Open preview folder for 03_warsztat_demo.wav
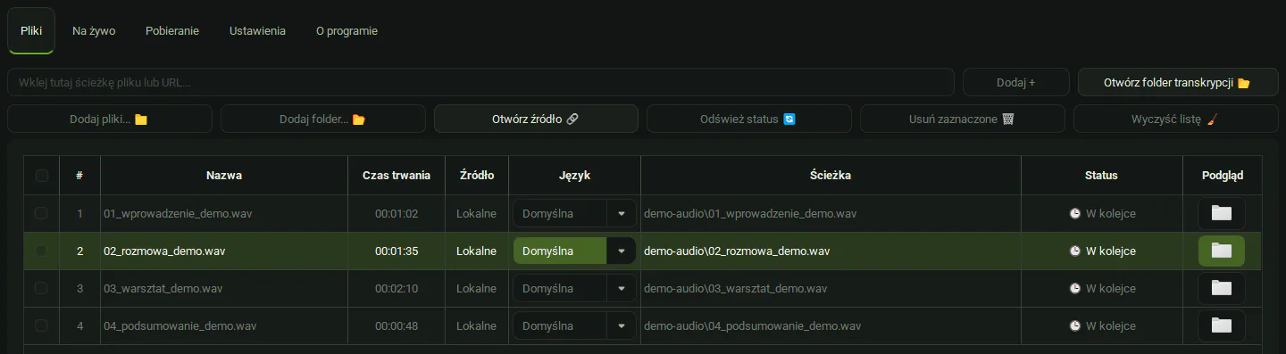The image size is (1286, 354). coord(1221,289)
